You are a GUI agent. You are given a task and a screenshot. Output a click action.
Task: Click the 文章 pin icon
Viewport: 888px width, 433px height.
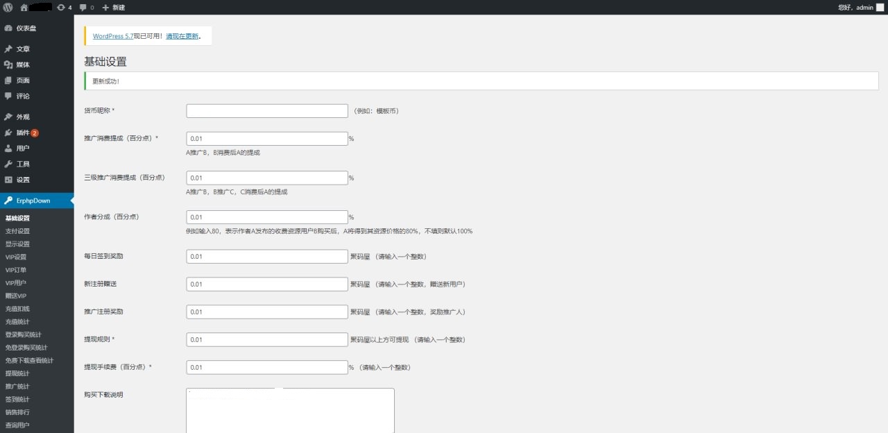[8, 49]
